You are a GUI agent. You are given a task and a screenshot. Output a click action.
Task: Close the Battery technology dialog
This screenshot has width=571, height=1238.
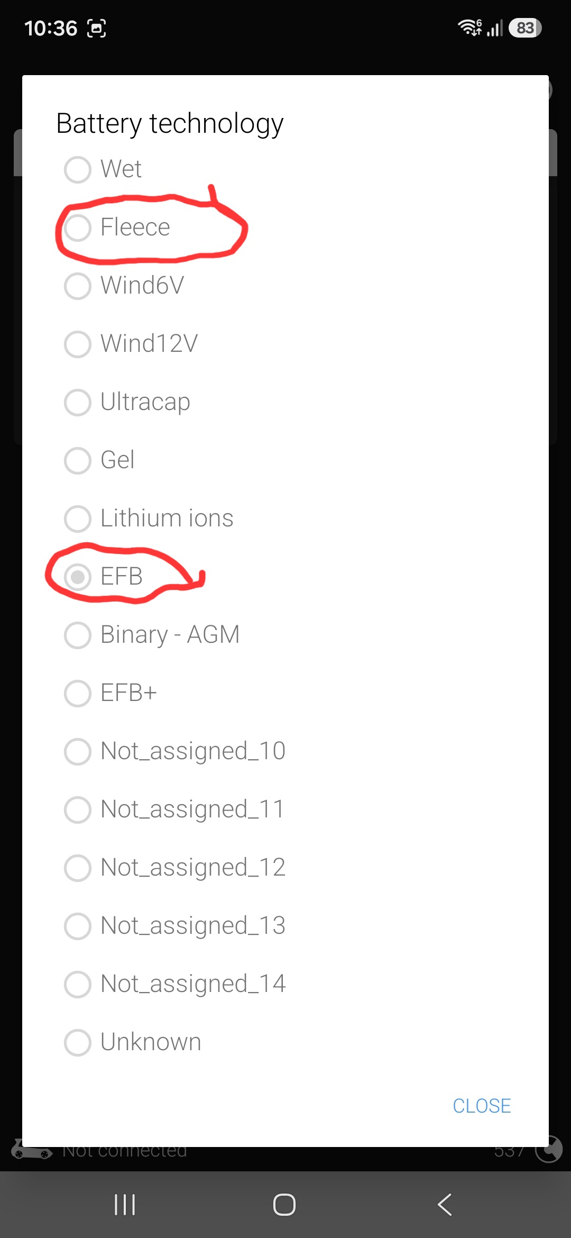pyautogui.click(x=482, y=1106)
